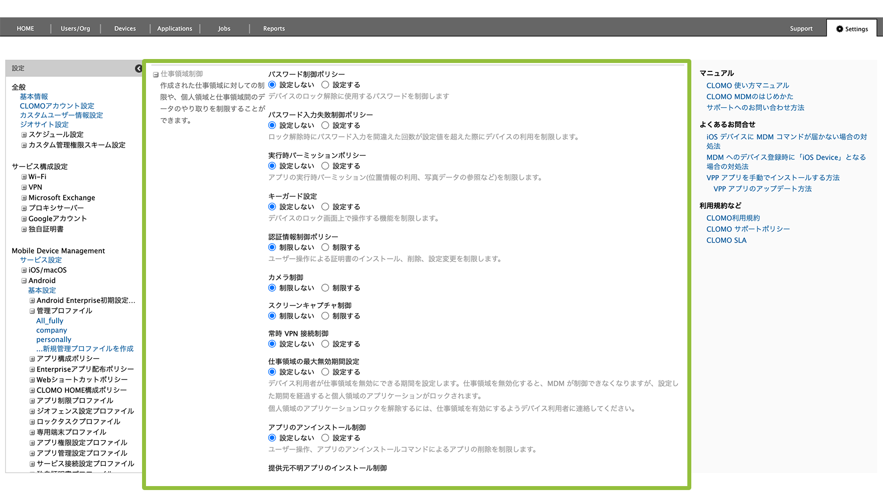This screenshot has width=883, height=496.
Task: Expand the iOS/macOS plus icon
Action: click(24, 270)
